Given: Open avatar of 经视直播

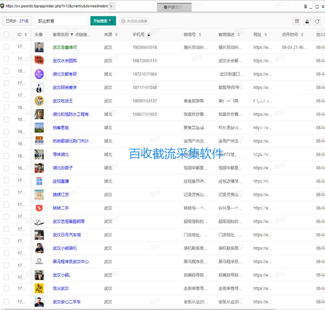Looking at the screenshot, I should point(39,181).
